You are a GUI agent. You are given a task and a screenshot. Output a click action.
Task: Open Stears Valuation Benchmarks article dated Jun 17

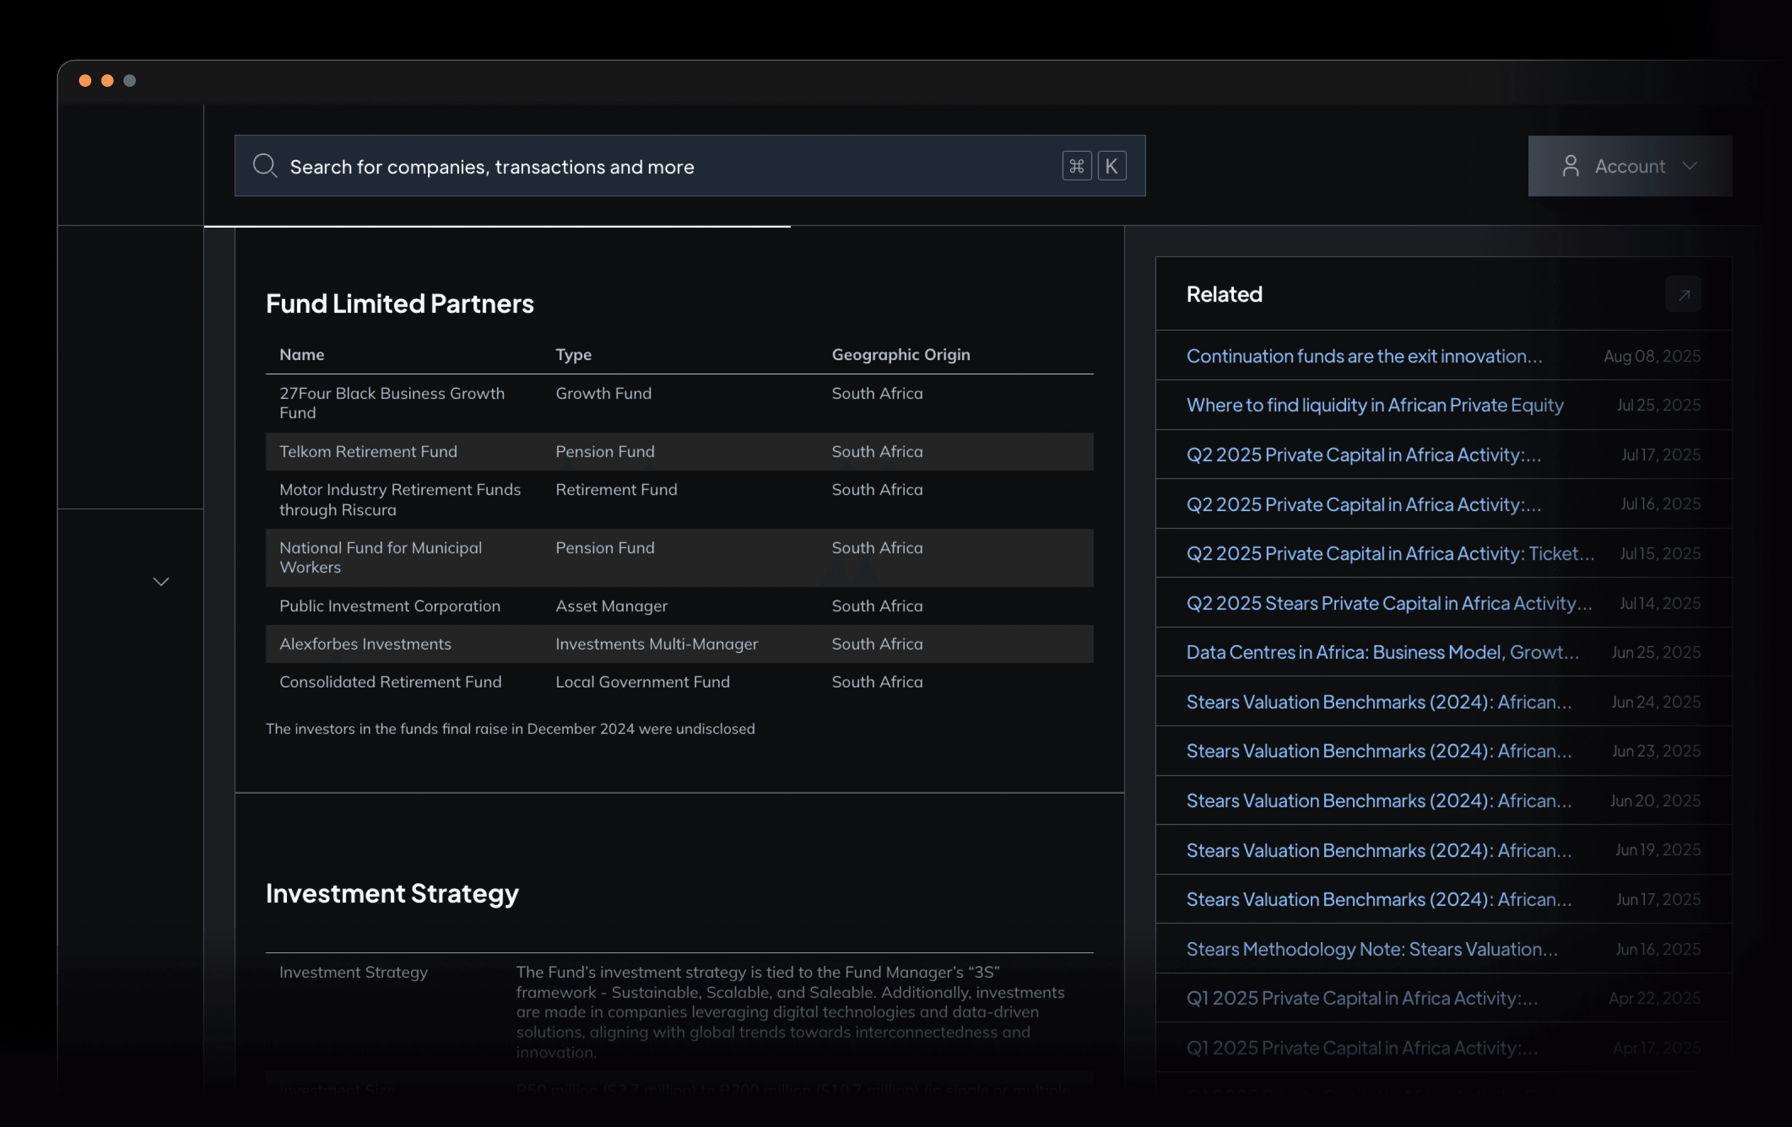(x=1379, y=899)
